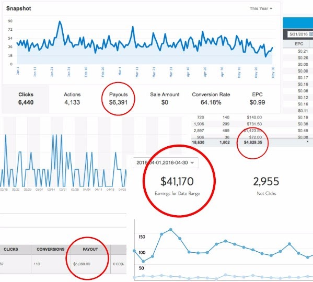Show the Sale Amount metric
This screenshot has width=313, height=282.
pos(165,99)
